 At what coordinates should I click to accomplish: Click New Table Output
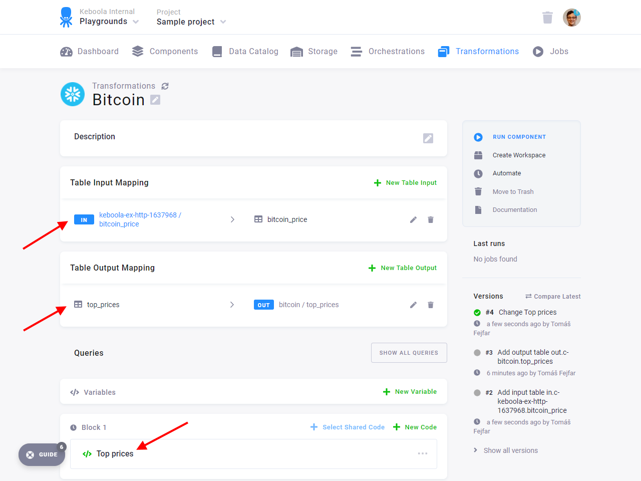point(403,268)
